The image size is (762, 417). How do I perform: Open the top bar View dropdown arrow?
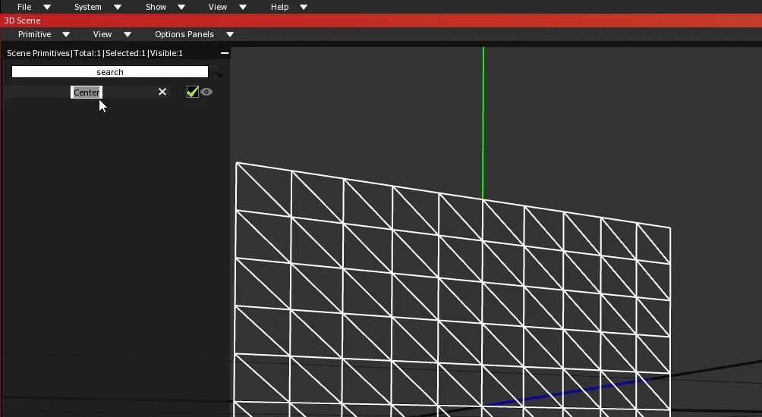(243, 7)
